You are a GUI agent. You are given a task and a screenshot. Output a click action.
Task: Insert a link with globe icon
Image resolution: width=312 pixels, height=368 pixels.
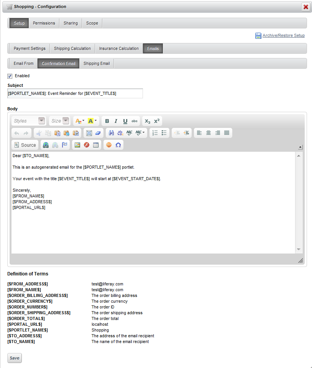pyautogui.click(x=46, y=145)
